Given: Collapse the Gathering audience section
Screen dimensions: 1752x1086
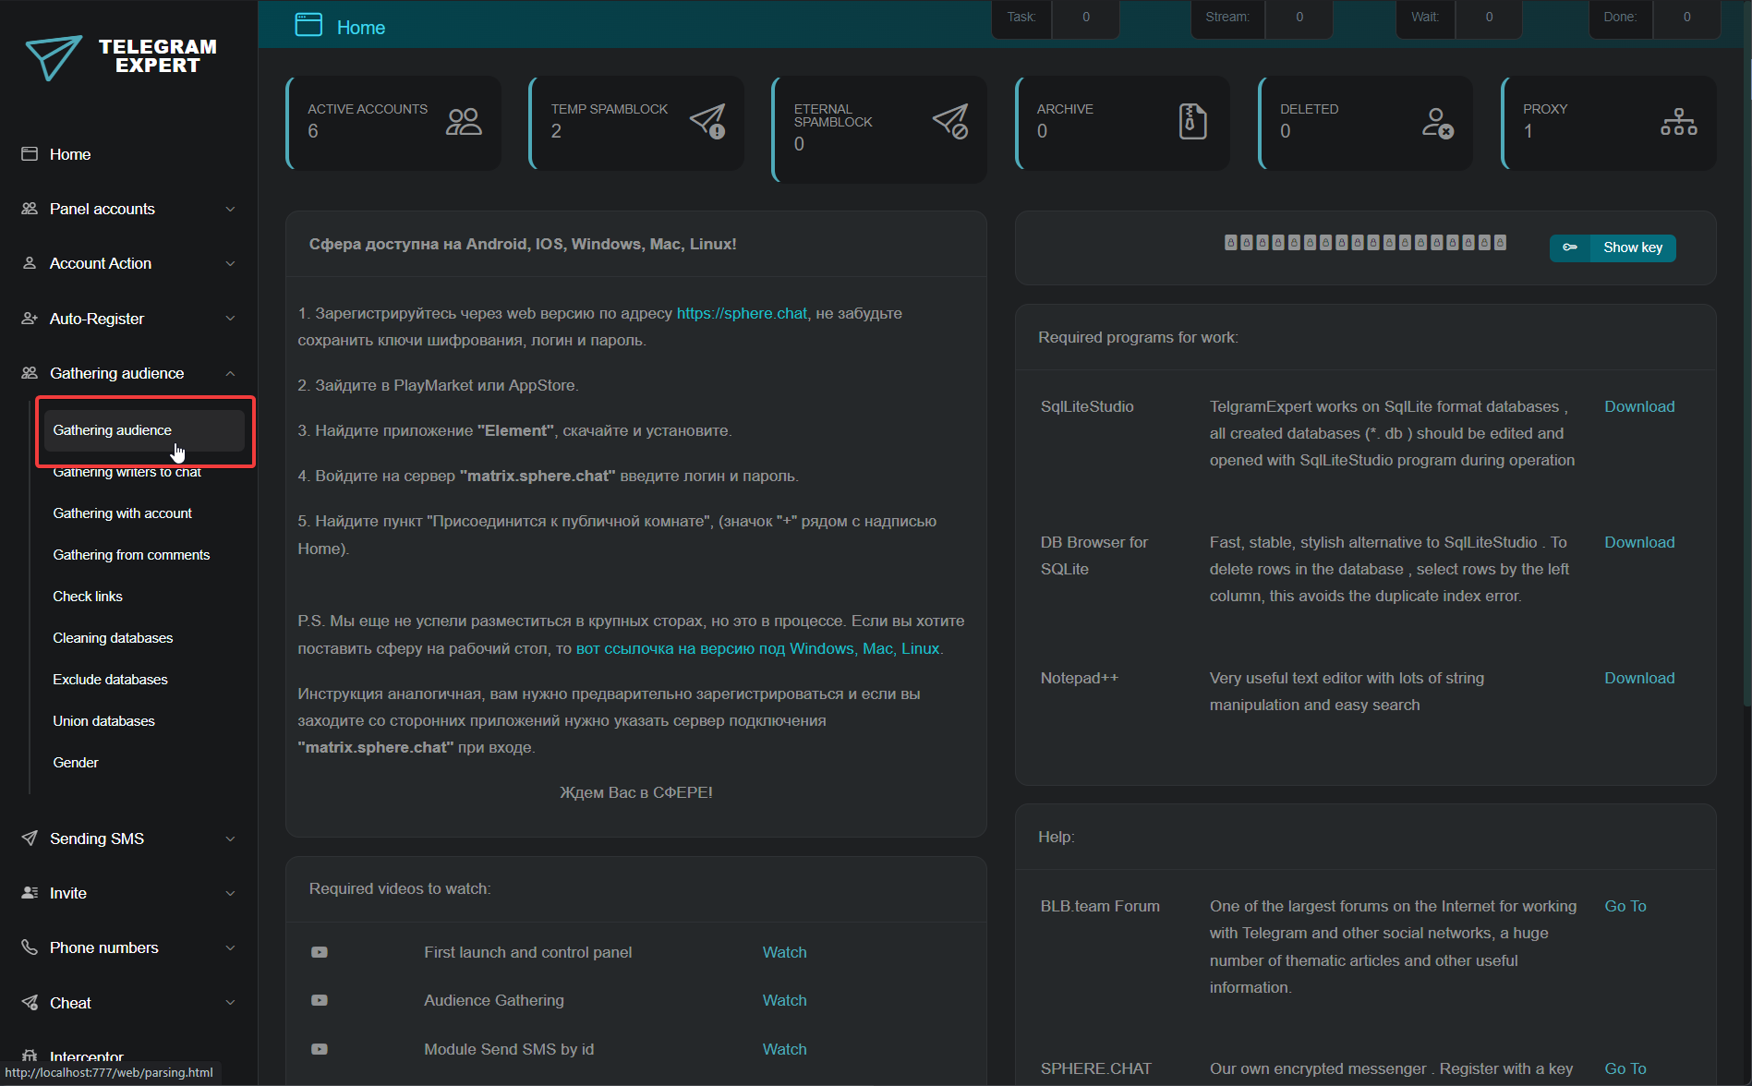Looking at the screenshot, I should 128,373.
